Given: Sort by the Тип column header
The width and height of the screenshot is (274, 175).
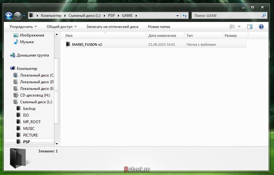Looking at the screenshot, I should (203, 36).
